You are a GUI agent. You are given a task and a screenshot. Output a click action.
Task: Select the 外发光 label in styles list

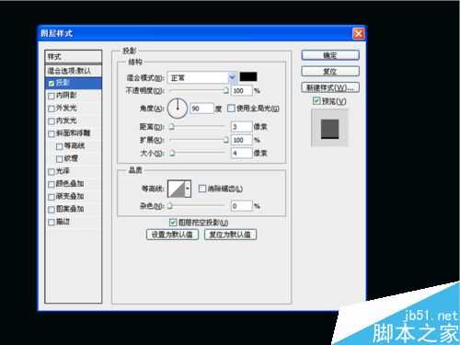tap(66, 108)
